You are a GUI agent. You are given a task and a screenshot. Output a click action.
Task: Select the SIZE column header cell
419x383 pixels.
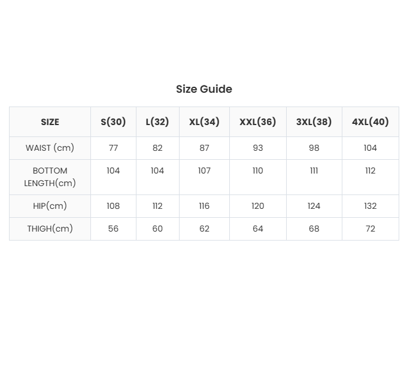coord(50,122)
